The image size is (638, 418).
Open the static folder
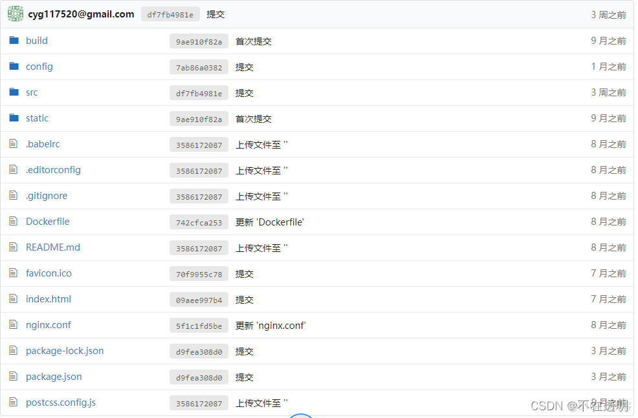point(37,118)
